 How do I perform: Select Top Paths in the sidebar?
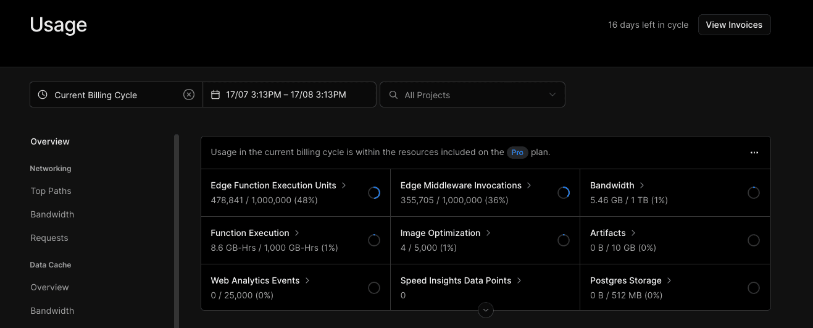51,191
